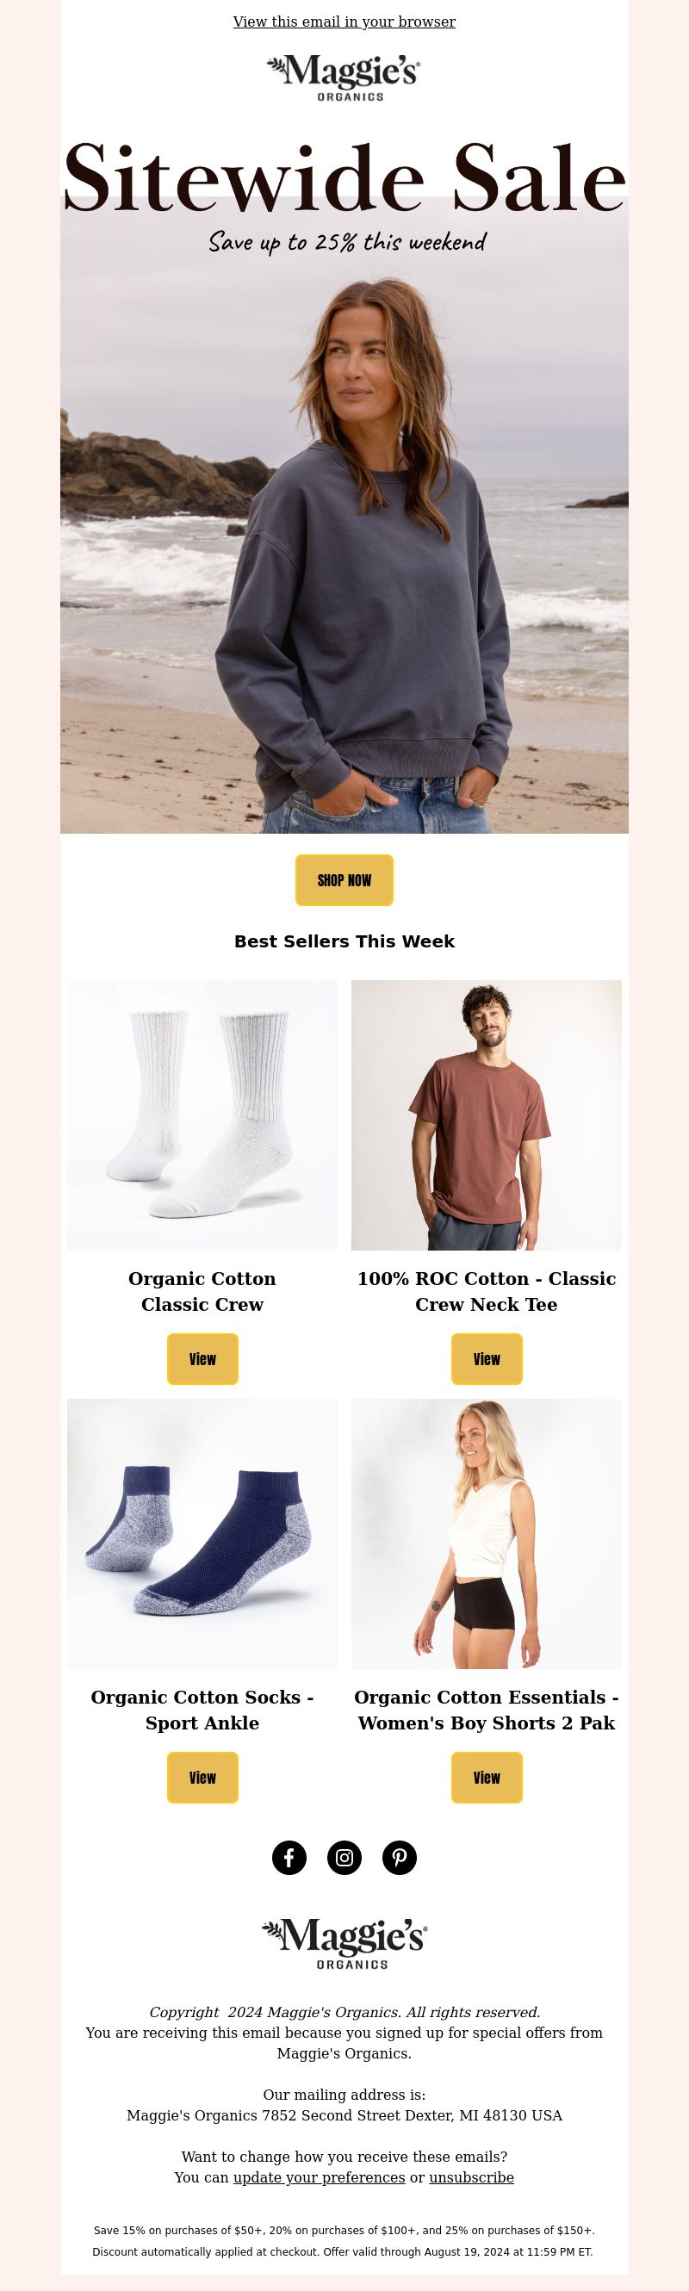Click Organic Cotton Socks - Sport Ankle title
Image resolution: width=689 pixels, height=2291 pixels.
click(202, 1710)
